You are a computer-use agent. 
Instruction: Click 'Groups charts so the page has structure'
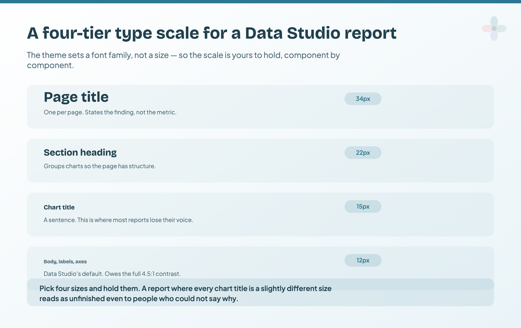(x=100, y=166)
